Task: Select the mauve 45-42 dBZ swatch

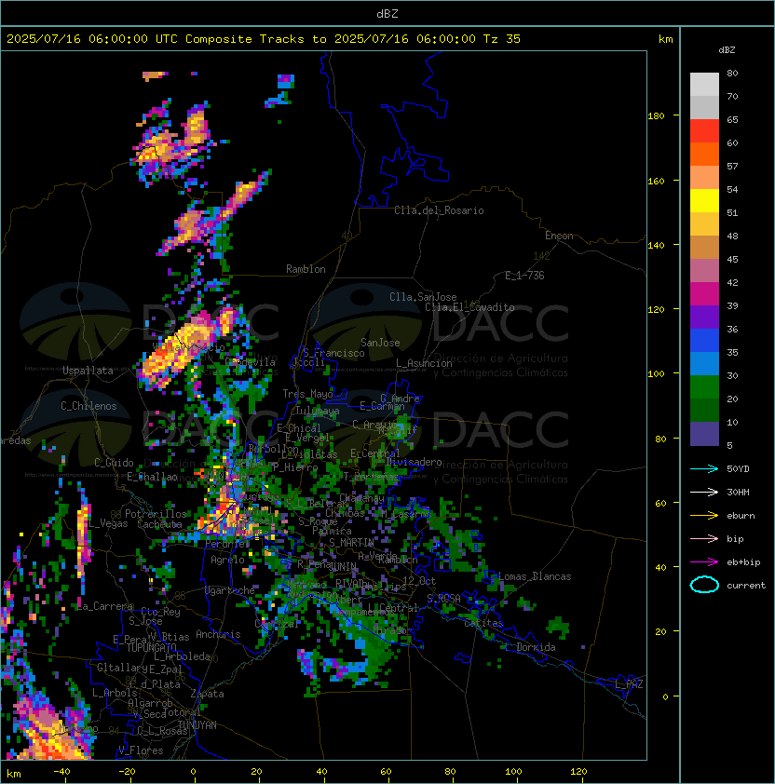Action: (704, 271)
